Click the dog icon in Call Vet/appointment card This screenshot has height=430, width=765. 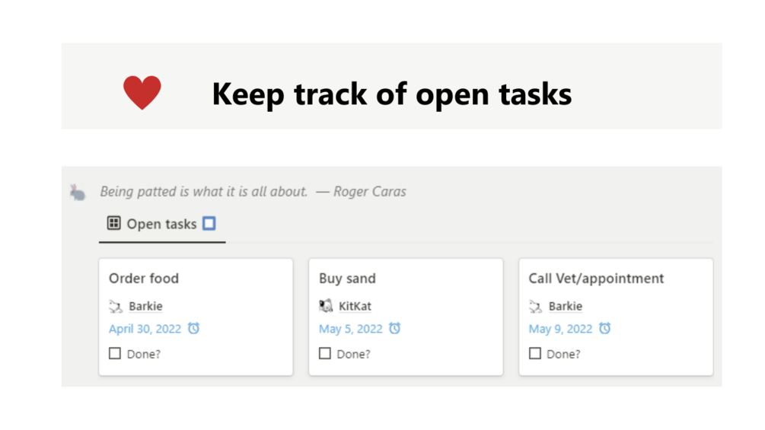coord(536,306)
